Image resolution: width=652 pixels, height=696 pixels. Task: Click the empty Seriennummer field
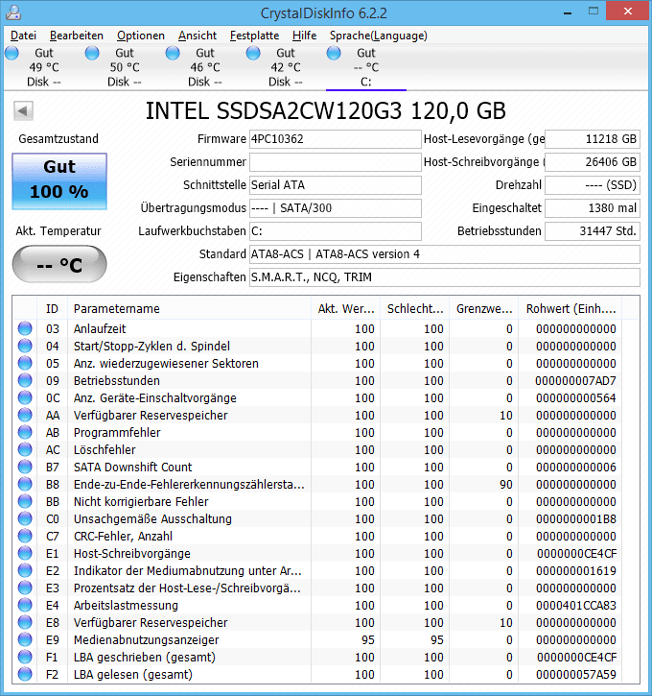[x=335, y=162]
